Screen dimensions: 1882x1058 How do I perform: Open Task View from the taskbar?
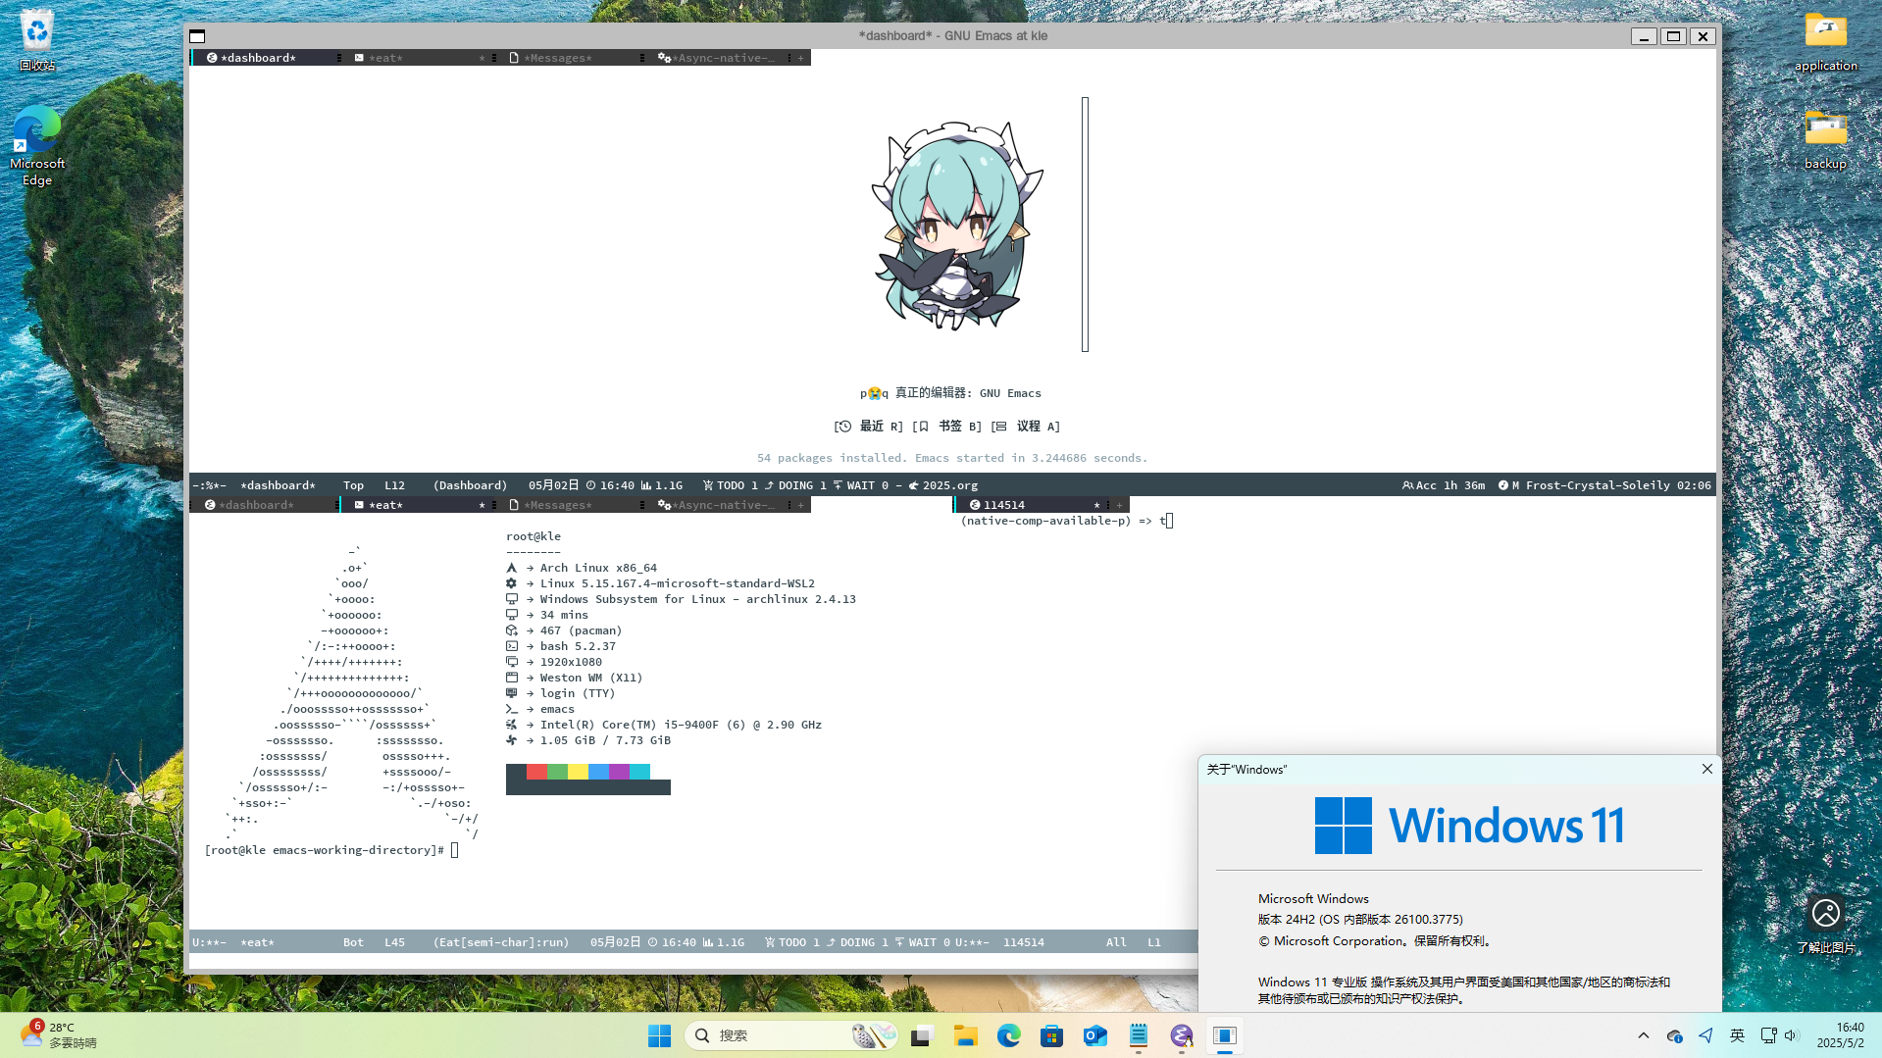pyautogui.click(x=922, y=1035)
